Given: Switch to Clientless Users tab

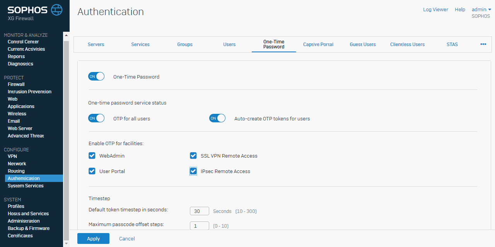Looking at the screenshot, I should [x=407, y=45].
